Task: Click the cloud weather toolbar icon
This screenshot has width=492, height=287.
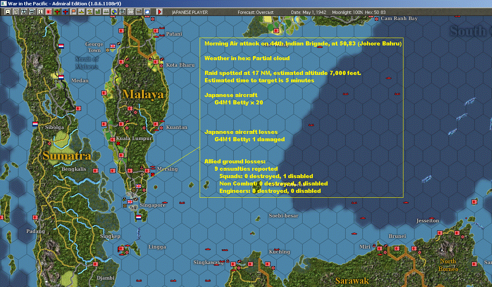Action: [x=147, y=12]
